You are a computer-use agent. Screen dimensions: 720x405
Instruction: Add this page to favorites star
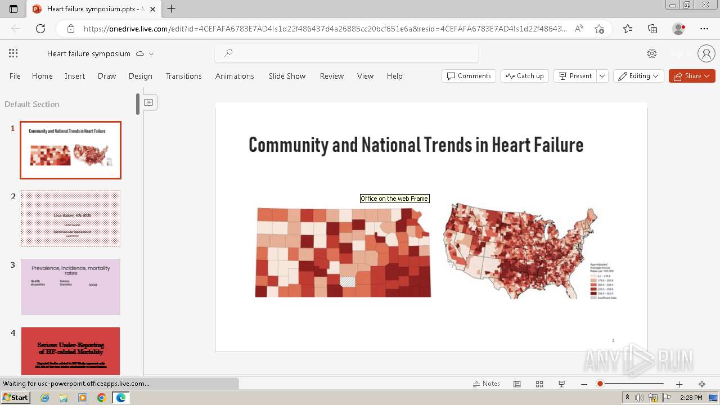click(x=600, y=29)
